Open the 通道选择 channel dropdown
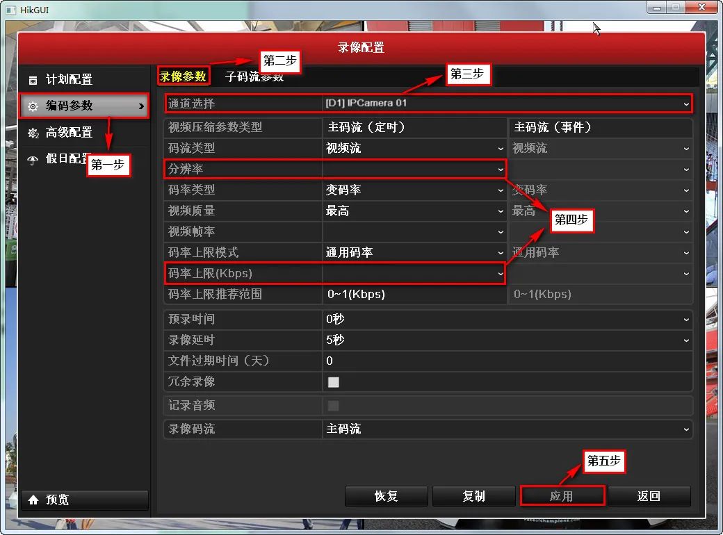Viewport: 723px width, 535px height. 507,104
